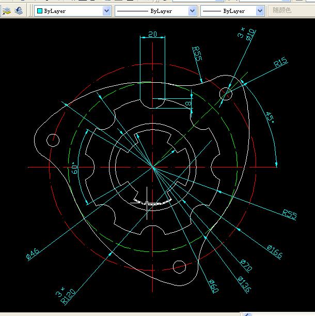Select the R15 radius dimension text
Image resolution: width=315 pixels, height=316 pixels.
[280, 62]
